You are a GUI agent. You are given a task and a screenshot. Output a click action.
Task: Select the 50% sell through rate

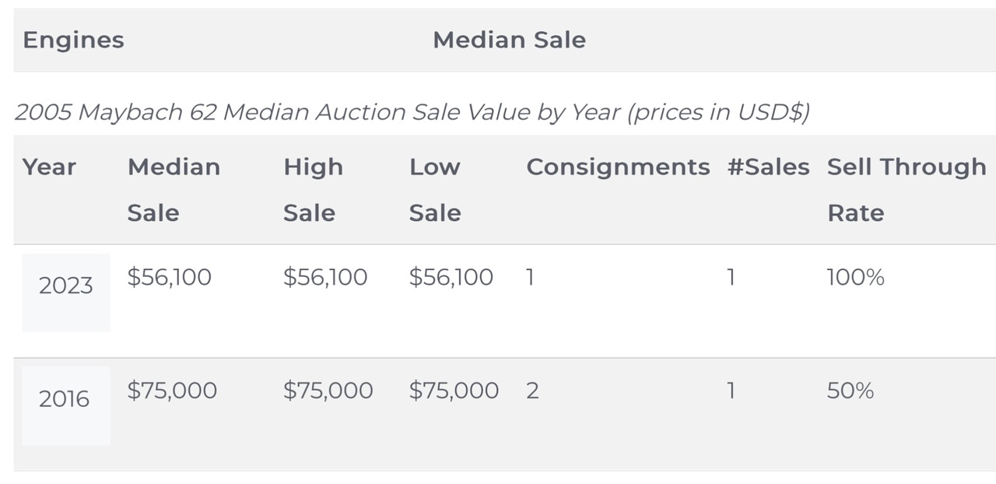(850, 391)
